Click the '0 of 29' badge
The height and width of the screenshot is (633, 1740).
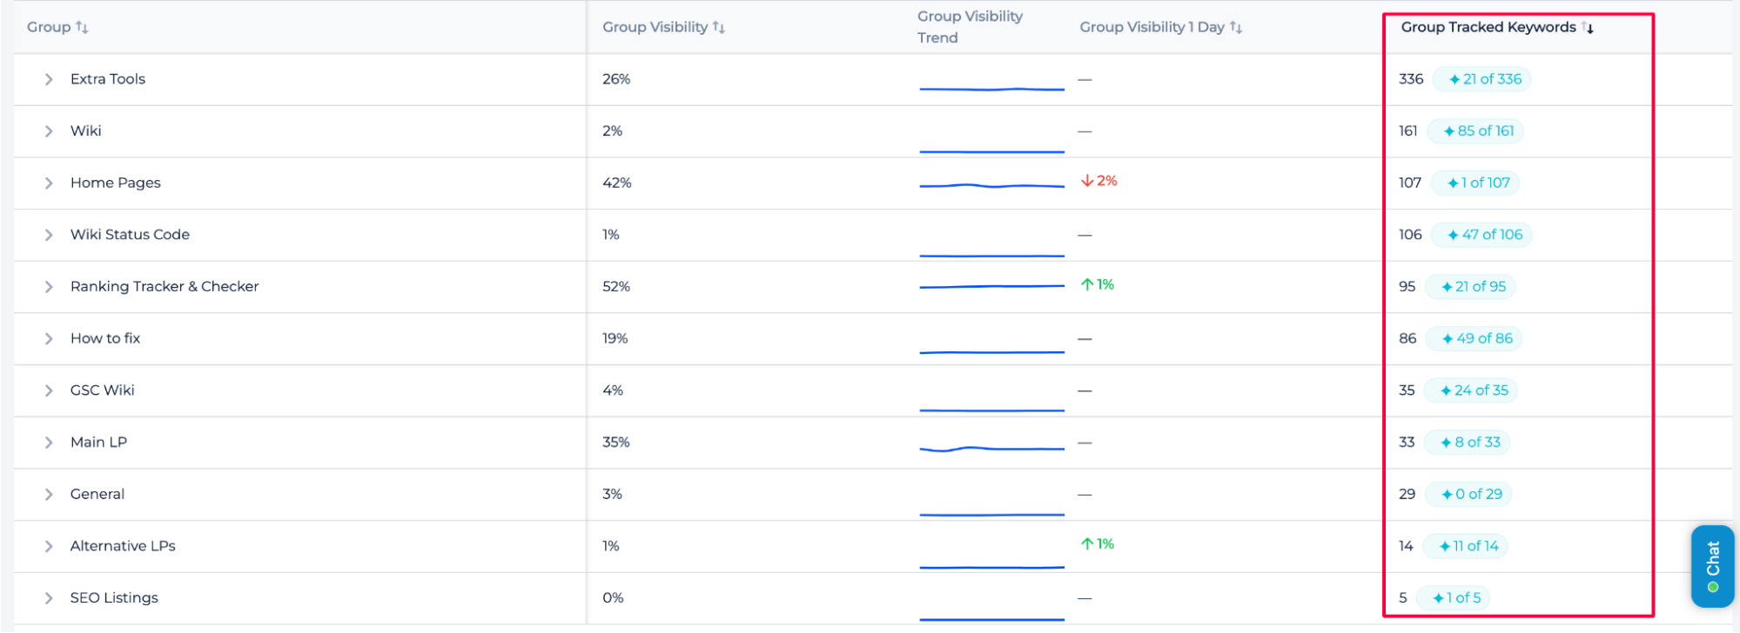(x=1469, y=494)
